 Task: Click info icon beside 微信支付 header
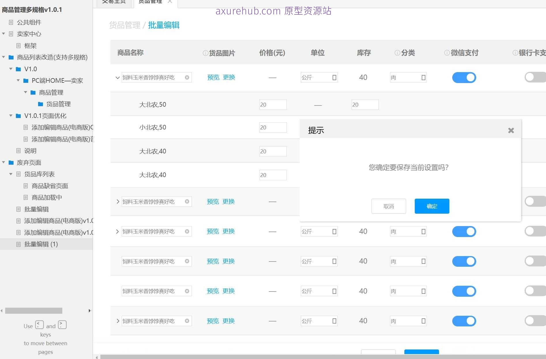tap(447, 53)
